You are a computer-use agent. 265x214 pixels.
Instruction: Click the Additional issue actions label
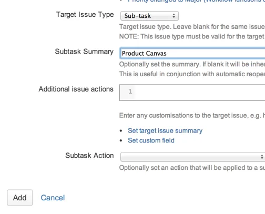(x=76, y=89)
